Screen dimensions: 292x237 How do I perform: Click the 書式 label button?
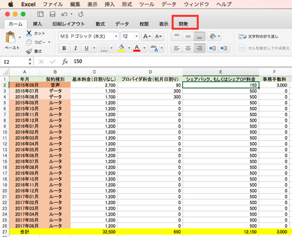(38, 51)
